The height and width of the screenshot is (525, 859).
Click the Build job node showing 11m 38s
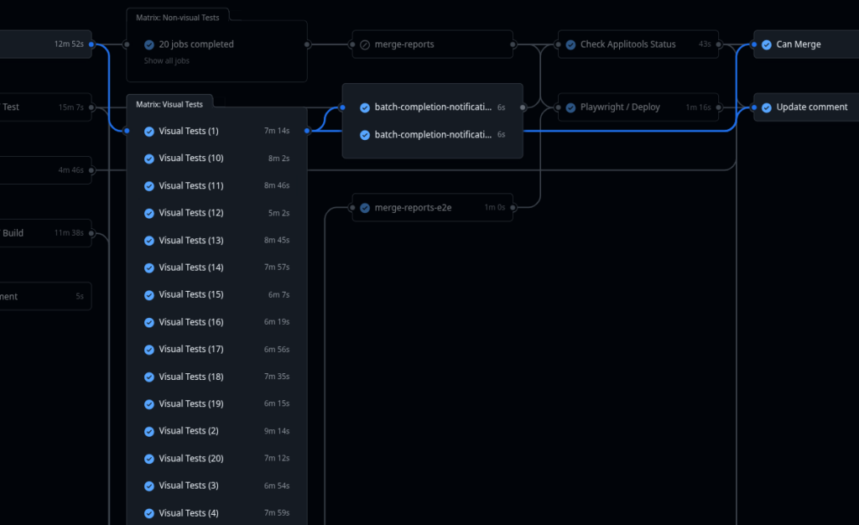[x=45, y=233]
